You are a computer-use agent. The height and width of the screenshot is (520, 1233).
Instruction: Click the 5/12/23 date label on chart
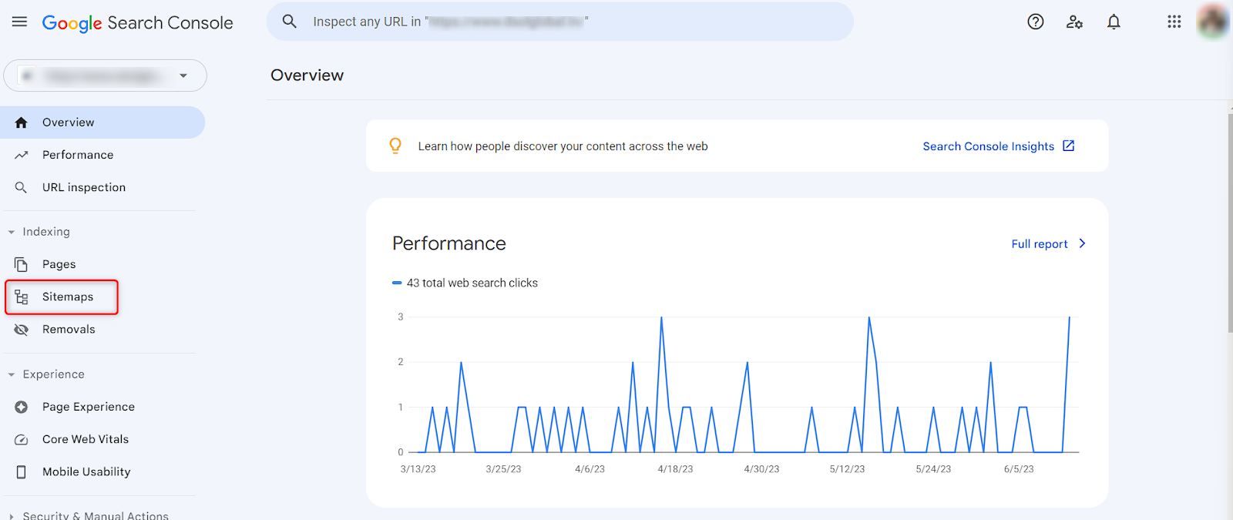[x=847, y=469]
